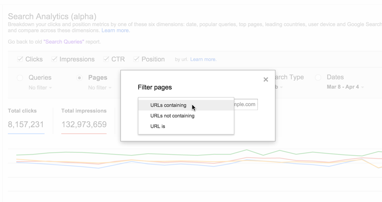Select the URLs containing option
This screenshot has width=382, height=202.
(x=168, y=105)
